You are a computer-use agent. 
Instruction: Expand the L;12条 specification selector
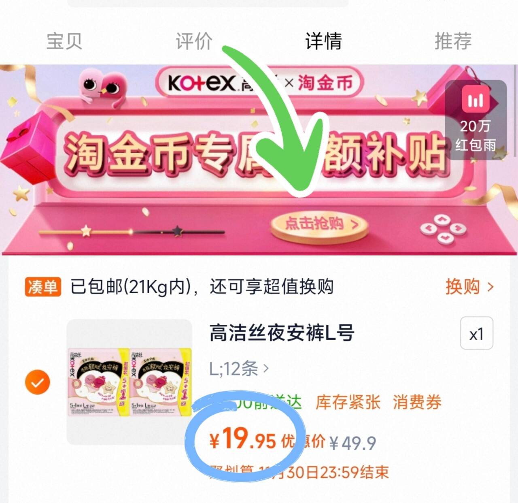[x=239, y=369]
